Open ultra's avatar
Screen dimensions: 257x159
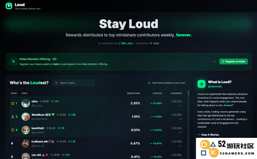coord(26,103)
